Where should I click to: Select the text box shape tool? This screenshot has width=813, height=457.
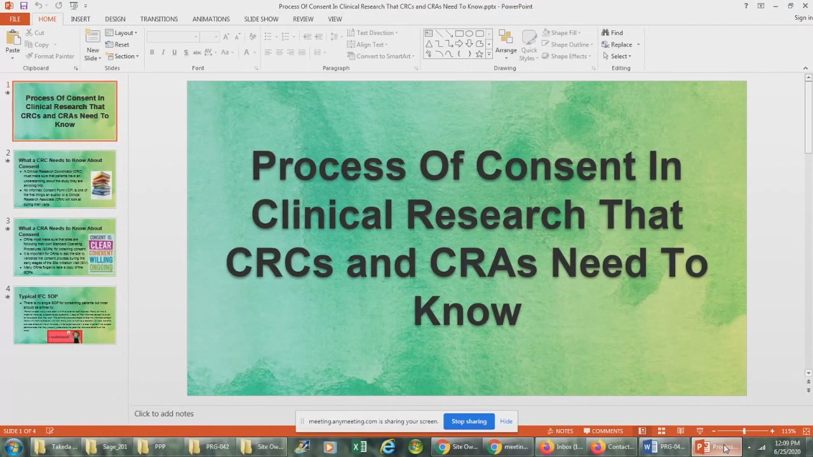tap(429, 34)
